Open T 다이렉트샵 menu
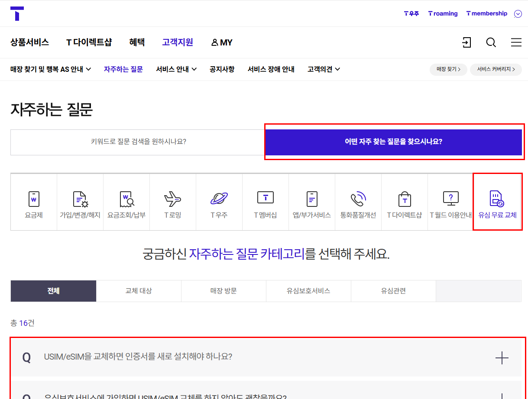The image size is (528, 399). [89, 42]
